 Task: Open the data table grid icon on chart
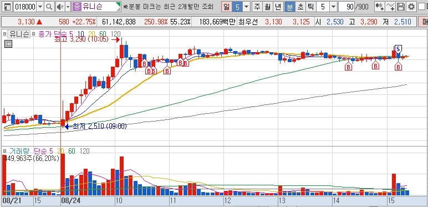[8, 44]
